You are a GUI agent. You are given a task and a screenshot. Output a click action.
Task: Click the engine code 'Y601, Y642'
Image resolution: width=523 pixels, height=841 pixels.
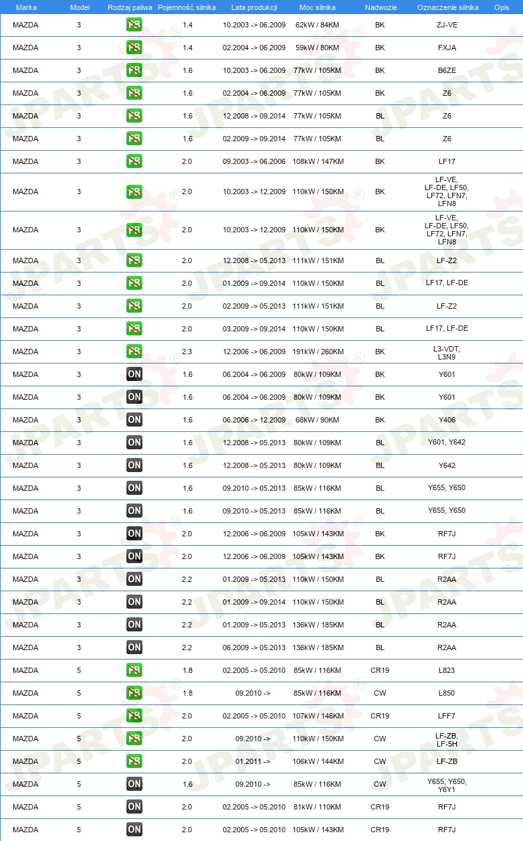pyautogui.click(x=447, y=442)
